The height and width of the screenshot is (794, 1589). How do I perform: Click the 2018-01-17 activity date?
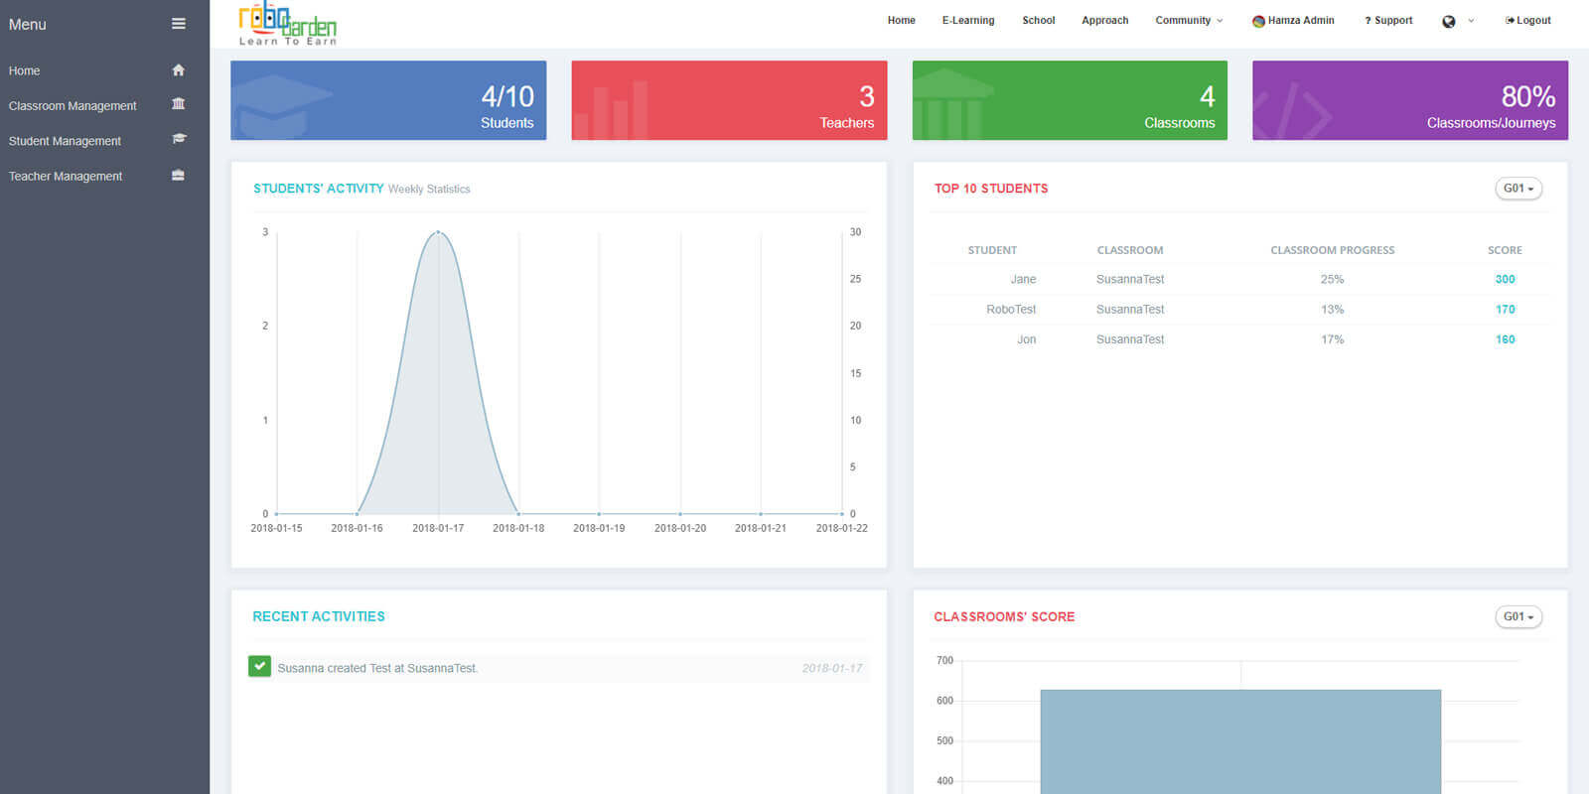click(832, 668)
